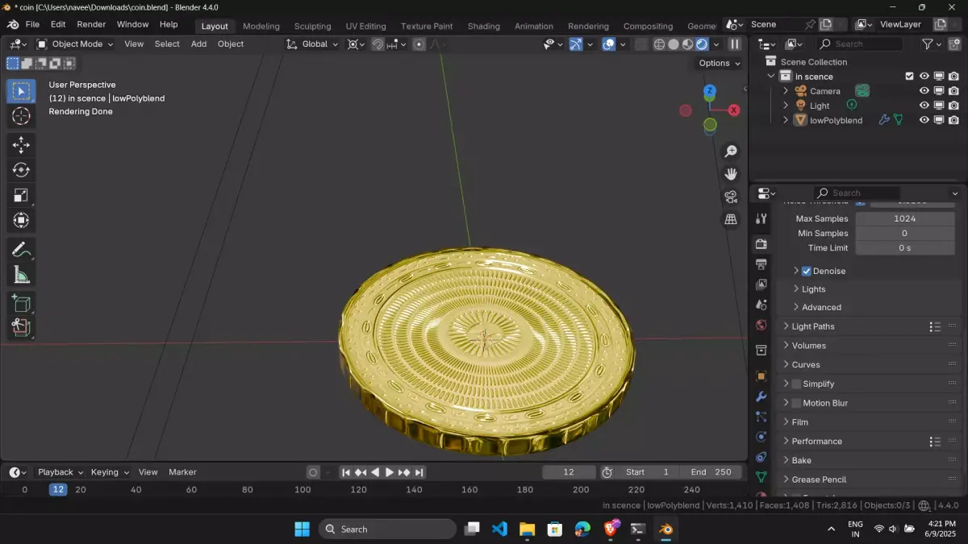Hide the Light object in viewport
The height and width of the screenshot is (544, 968).
tap(924, 106)
